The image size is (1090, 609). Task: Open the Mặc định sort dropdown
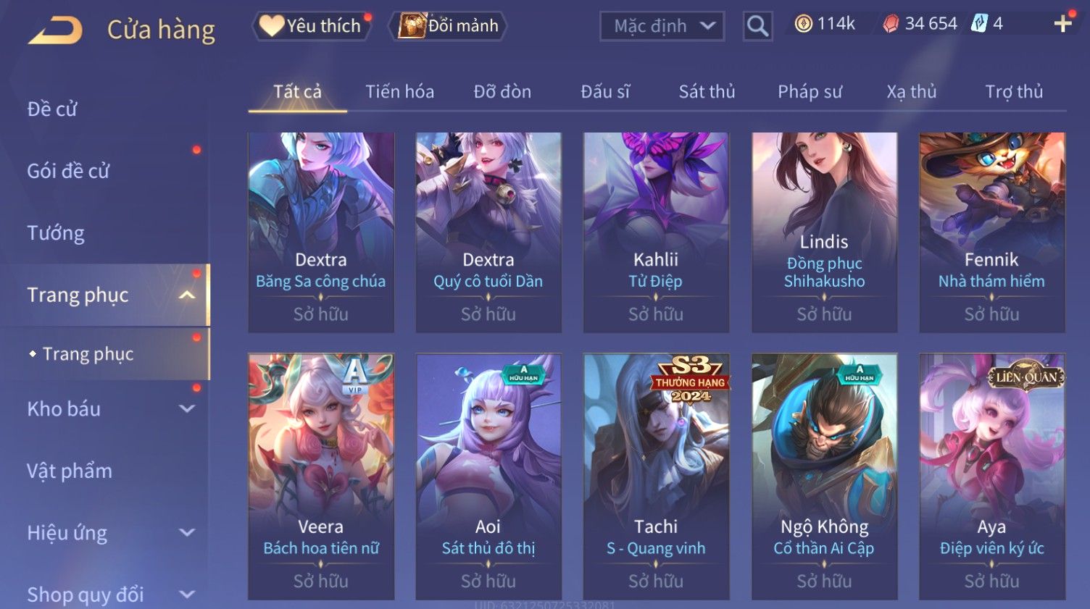662,26
